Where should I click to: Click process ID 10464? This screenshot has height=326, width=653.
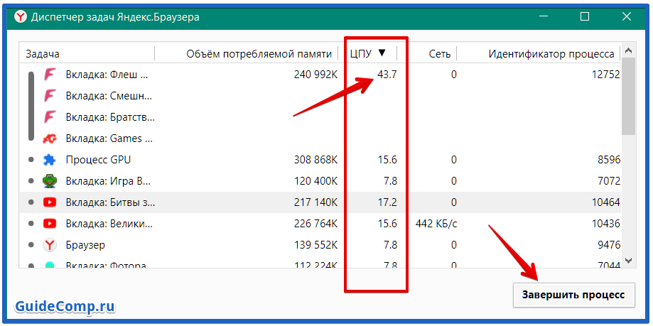tap(606, 202)
